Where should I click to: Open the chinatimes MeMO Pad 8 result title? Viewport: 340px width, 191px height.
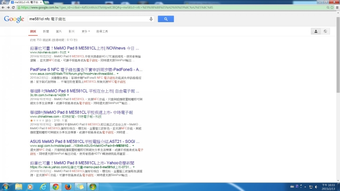coord(81,112)
